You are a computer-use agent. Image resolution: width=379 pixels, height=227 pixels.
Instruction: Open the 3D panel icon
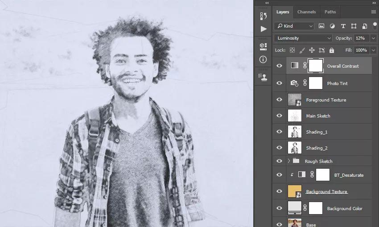263,47
